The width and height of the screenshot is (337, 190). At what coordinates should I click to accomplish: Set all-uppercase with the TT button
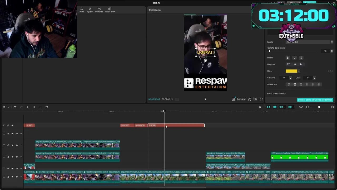pos(288,64)
